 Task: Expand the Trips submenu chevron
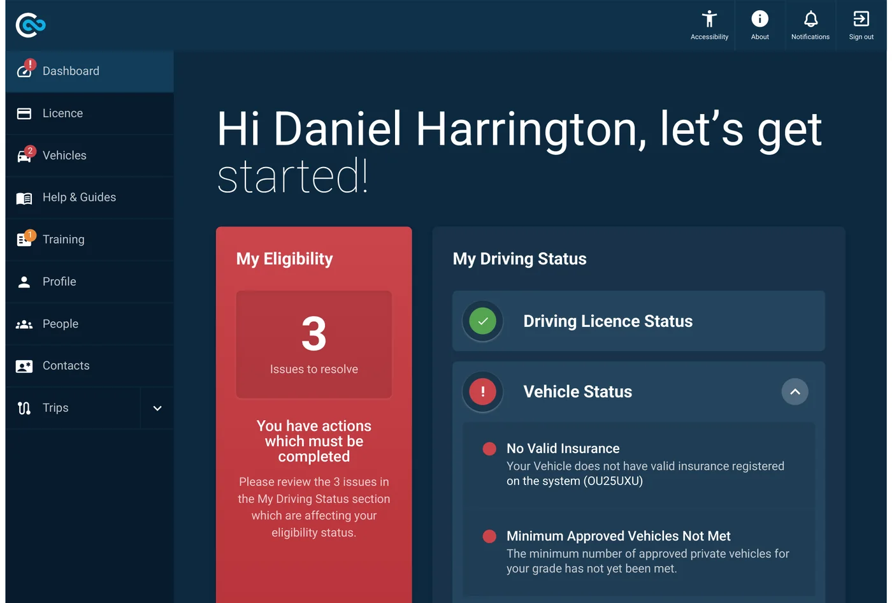tap(157, 409)
